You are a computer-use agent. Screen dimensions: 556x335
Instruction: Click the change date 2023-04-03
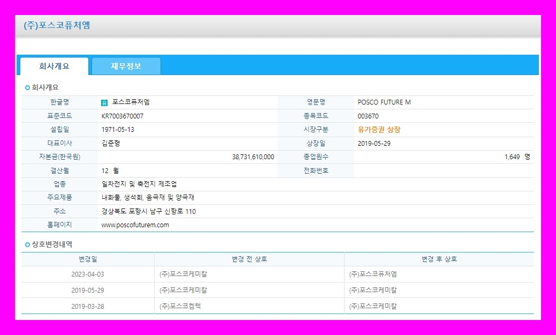click(x=88, y=274)
